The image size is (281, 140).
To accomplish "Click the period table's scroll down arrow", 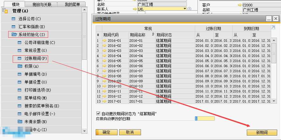I will (x=274, y=101).
